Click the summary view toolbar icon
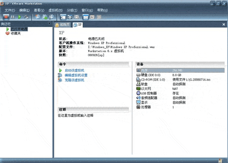This screenshot has height=163, width=228. click(85, 17)
